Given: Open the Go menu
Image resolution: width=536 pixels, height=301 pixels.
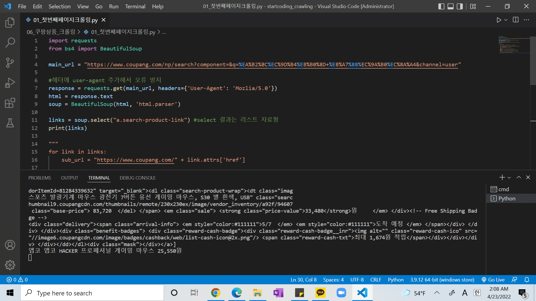Looking at the screenshot, I should tap(99, 6).
